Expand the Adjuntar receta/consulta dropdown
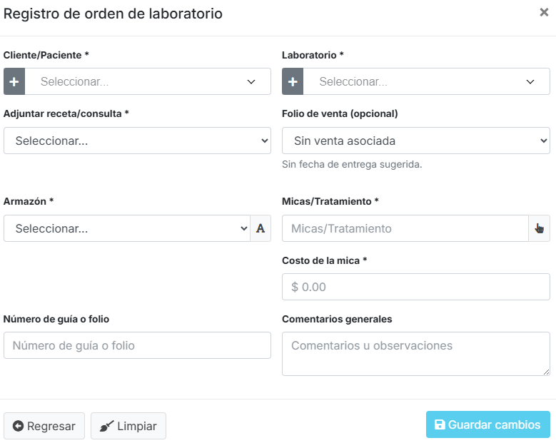This screenshot has height=443, width=556. (137, 141)
